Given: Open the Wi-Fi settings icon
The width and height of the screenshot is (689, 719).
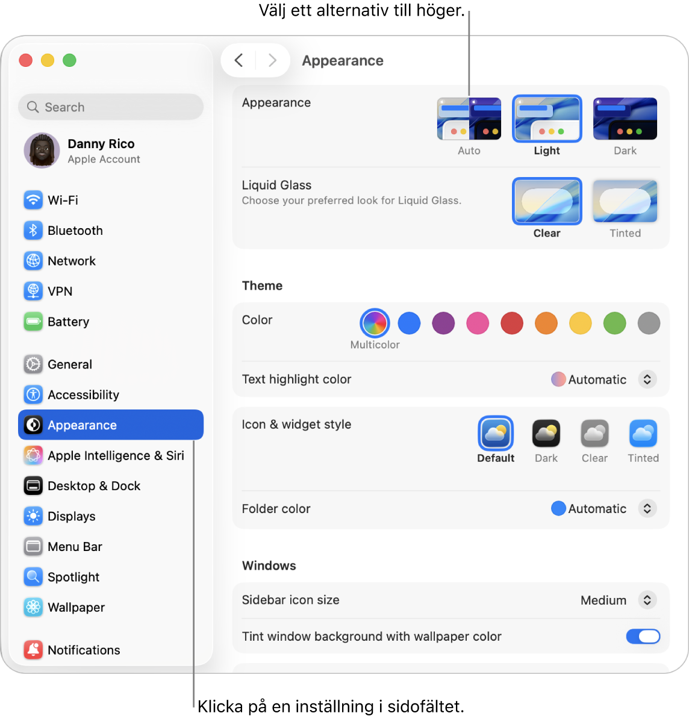Looking at the screenshot, I should [33, 200].
